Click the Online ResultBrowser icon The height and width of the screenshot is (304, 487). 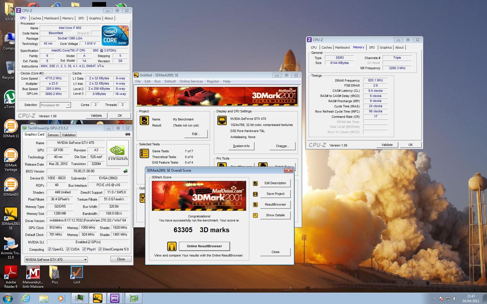click(172, 246)
